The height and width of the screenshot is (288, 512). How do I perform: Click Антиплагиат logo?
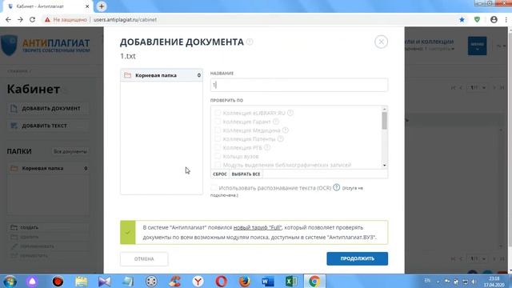[46, 46]
